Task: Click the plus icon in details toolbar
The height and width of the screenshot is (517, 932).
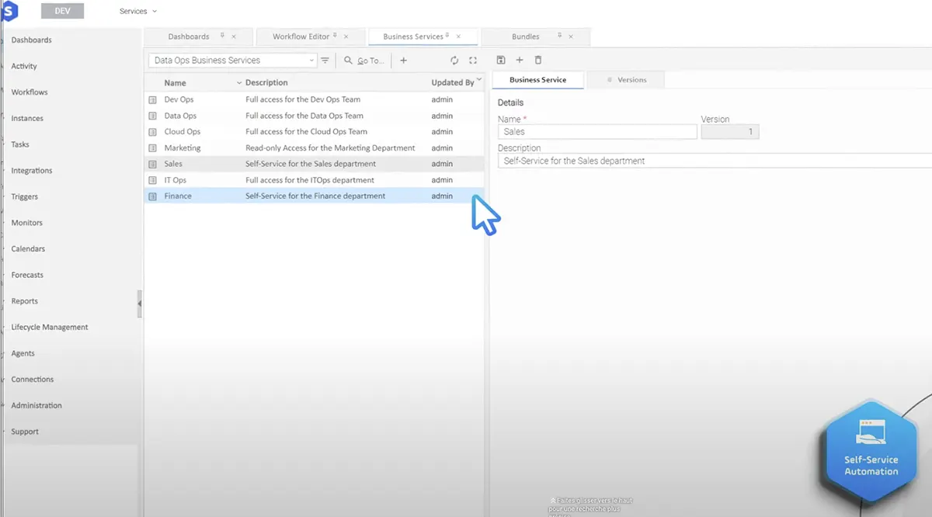Action: point(520,61)
